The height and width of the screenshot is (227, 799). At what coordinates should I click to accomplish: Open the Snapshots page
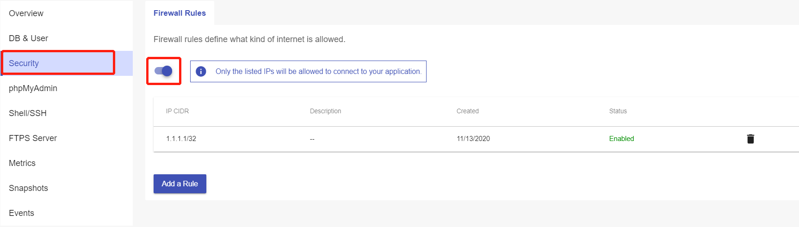point(28,188)
